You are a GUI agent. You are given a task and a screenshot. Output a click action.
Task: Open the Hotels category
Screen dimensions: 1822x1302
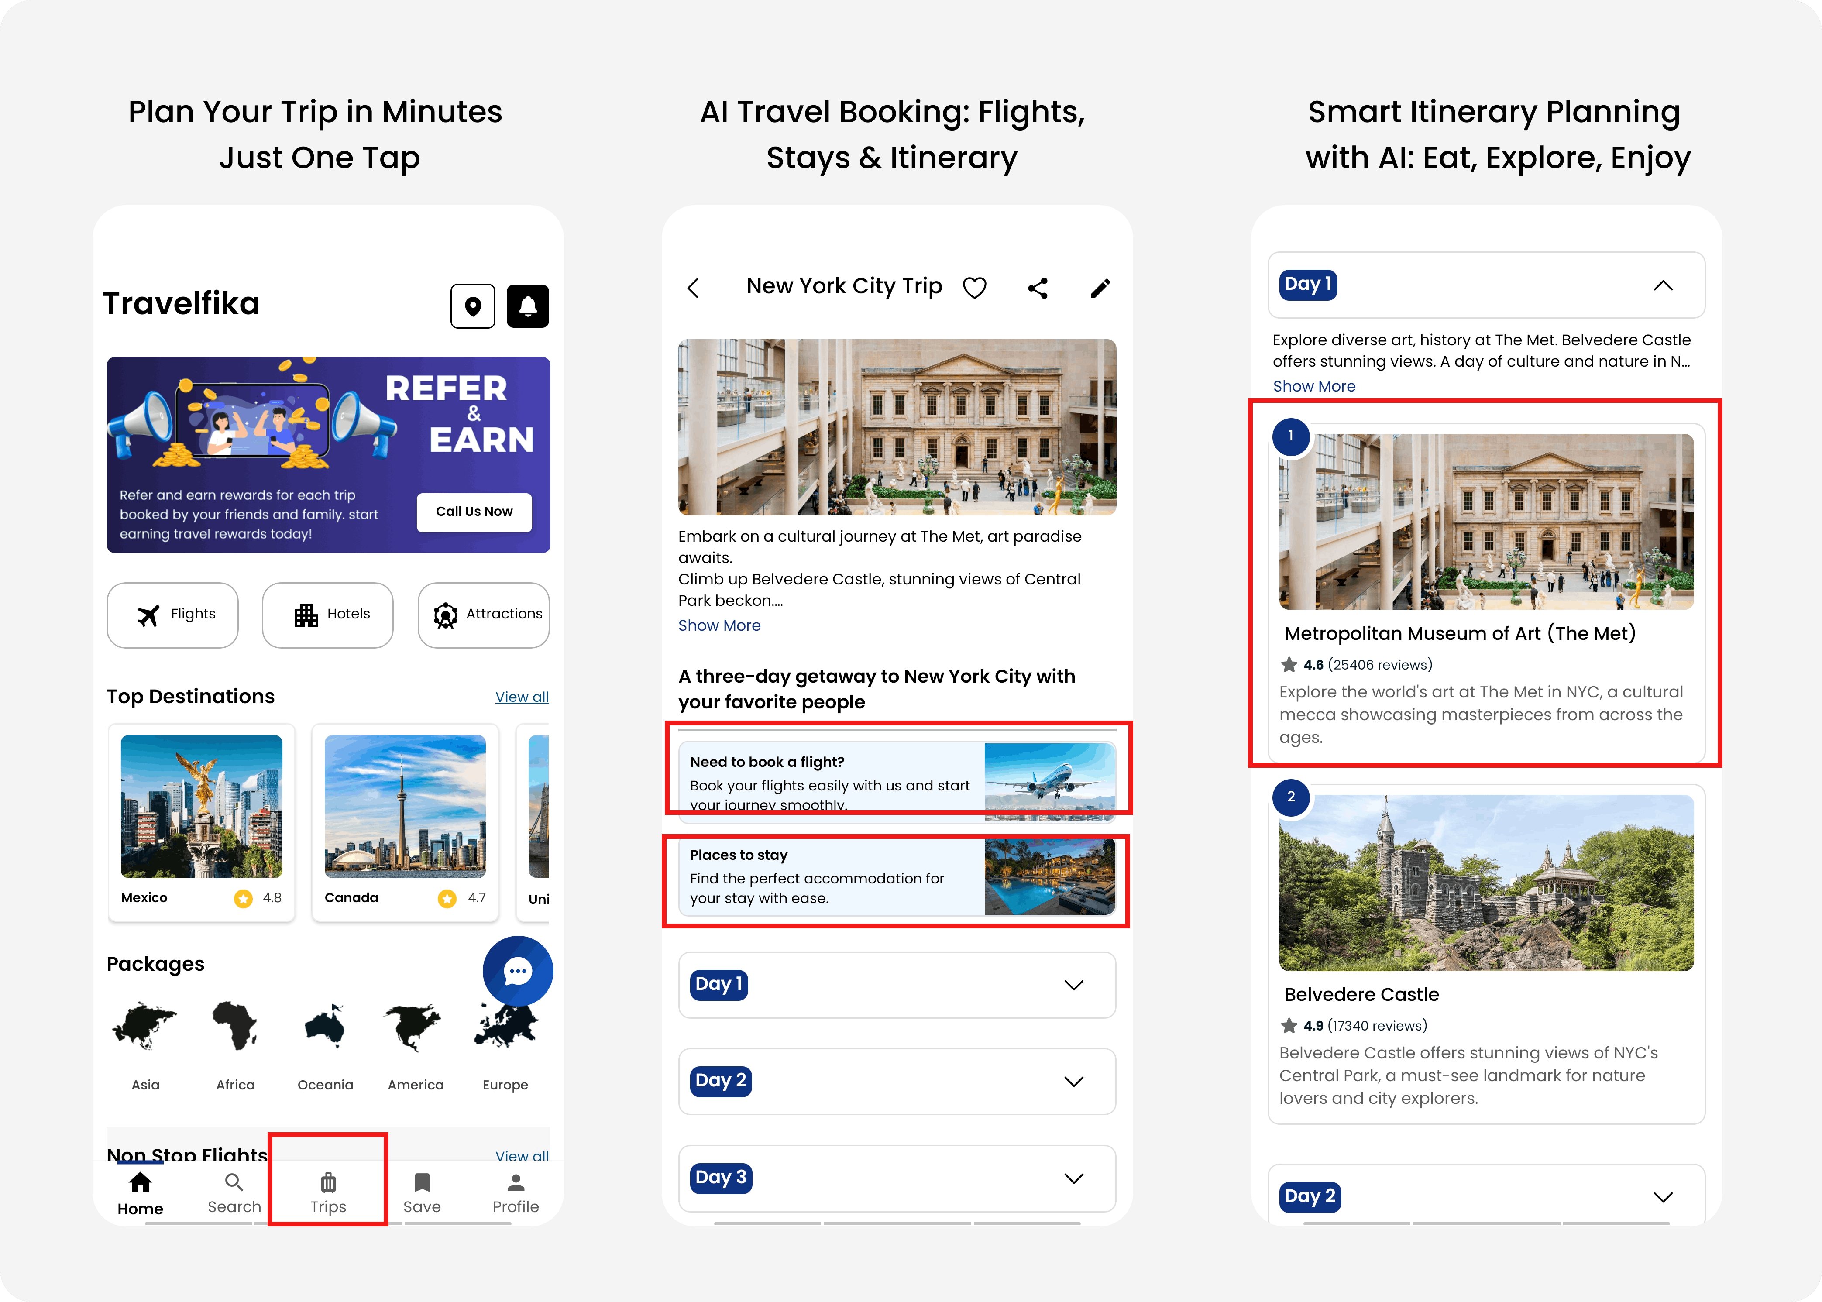pyautogui.click(x=327, y=615)
